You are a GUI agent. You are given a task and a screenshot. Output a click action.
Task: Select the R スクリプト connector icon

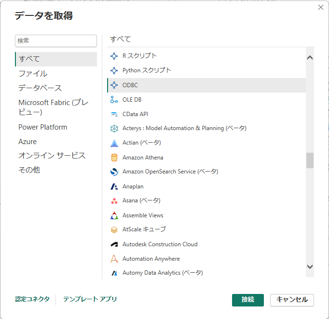click(x=114, y=56)
